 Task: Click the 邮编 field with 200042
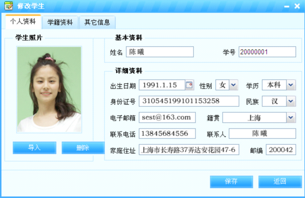point(281,150)
